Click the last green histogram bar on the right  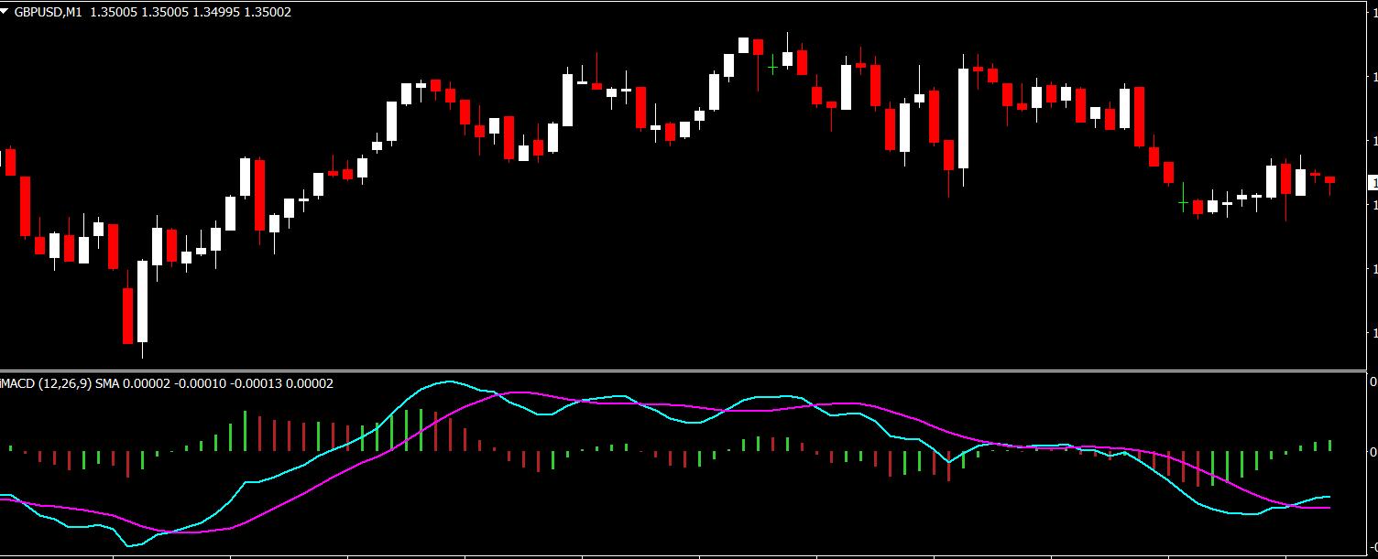pos(1329,446)
